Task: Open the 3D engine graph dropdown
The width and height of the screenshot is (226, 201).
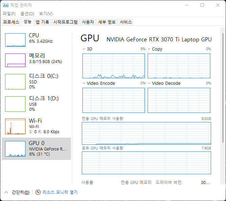Action: [x=84, y=49]
